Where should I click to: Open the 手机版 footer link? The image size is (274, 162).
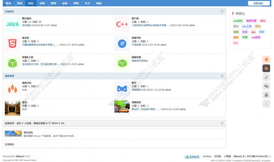tap(218, 156)
